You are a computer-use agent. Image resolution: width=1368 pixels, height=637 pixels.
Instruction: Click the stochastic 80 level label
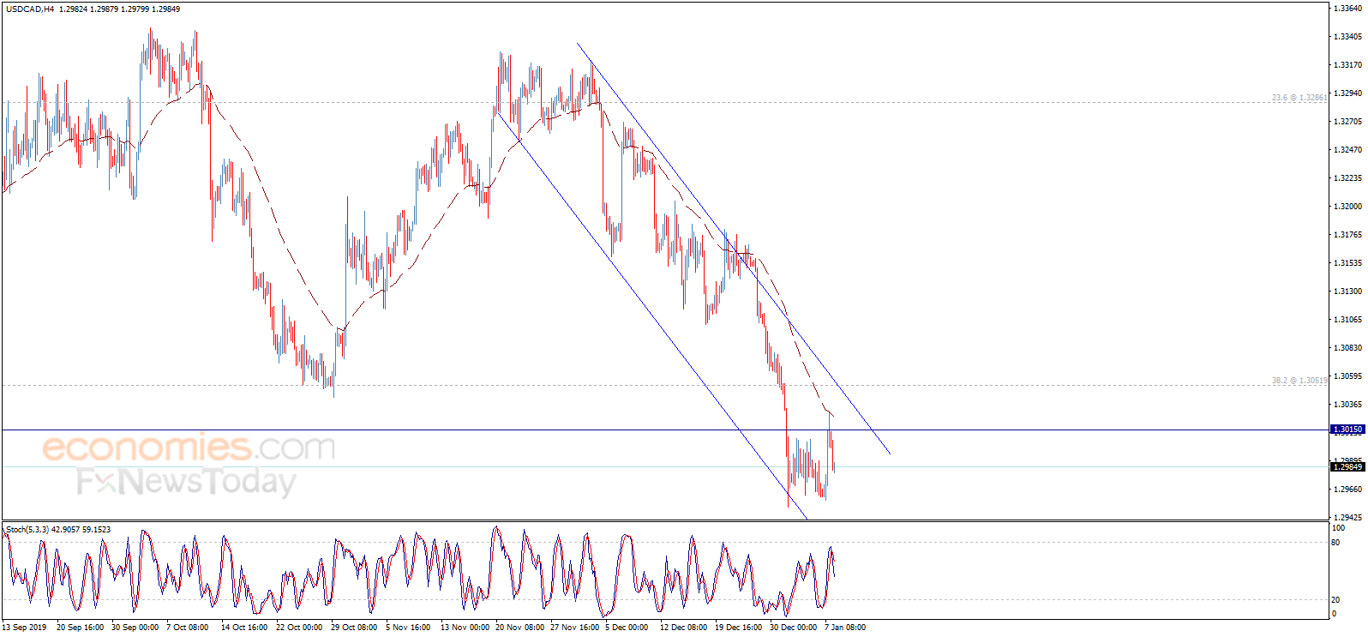tap(1336, 543)
